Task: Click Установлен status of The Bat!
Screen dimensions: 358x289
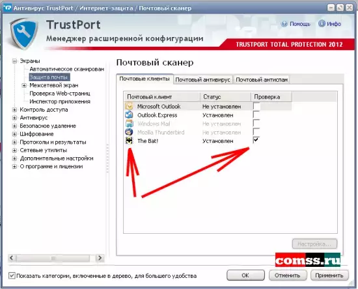Action: (218, 141)
